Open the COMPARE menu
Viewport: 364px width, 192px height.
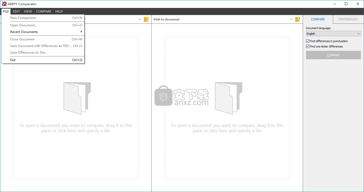44,11
